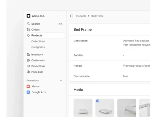This screenshot has height=117, width=157.
Task: Click the Acme, Inc. logo icon
Action: (x=28, y=16)
